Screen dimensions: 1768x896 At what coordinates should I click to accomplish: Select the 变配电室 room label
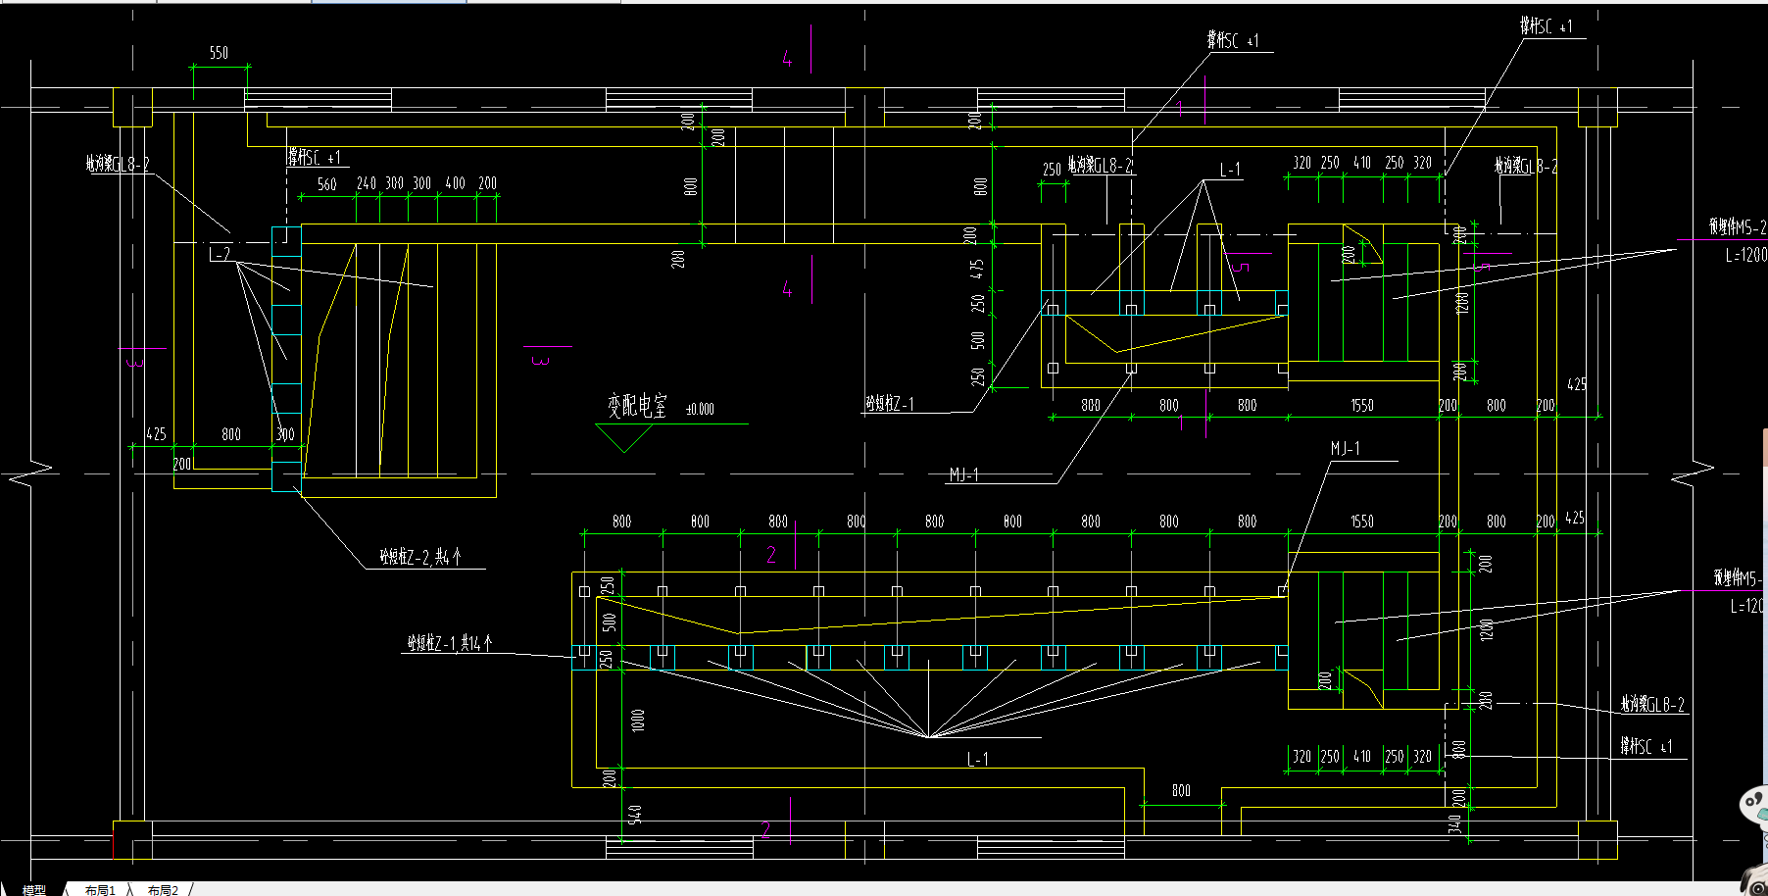pos(637,406)
